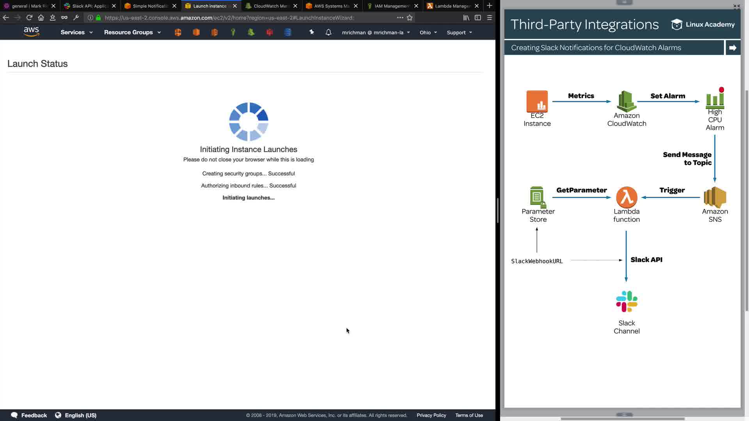Open the Support menu

459,33
